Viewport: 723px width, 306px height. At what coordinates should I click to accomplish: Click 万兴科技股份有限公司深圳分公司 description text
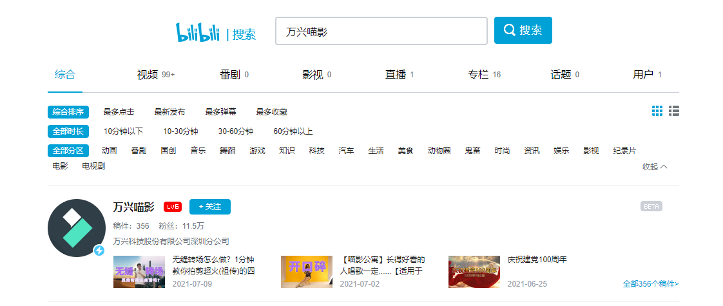(171, 242)
